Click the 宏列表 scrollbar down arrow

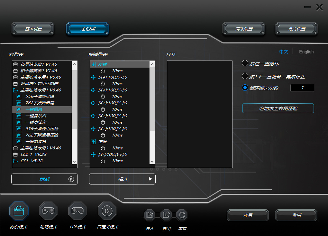(75, 162)
